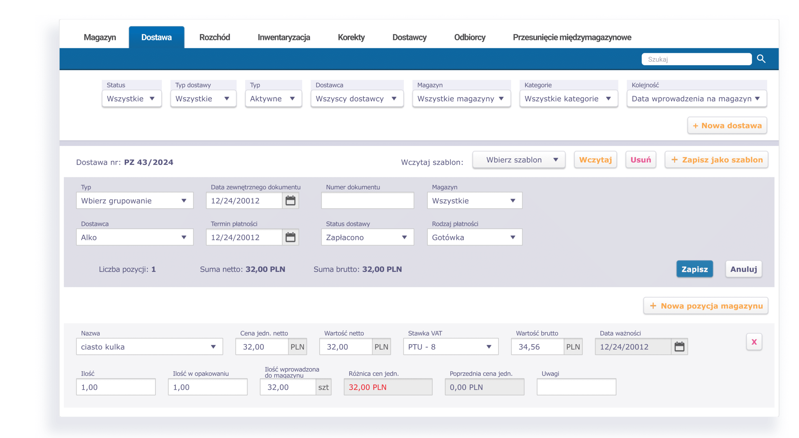Click the Termin płatności date field

[244, 238]
